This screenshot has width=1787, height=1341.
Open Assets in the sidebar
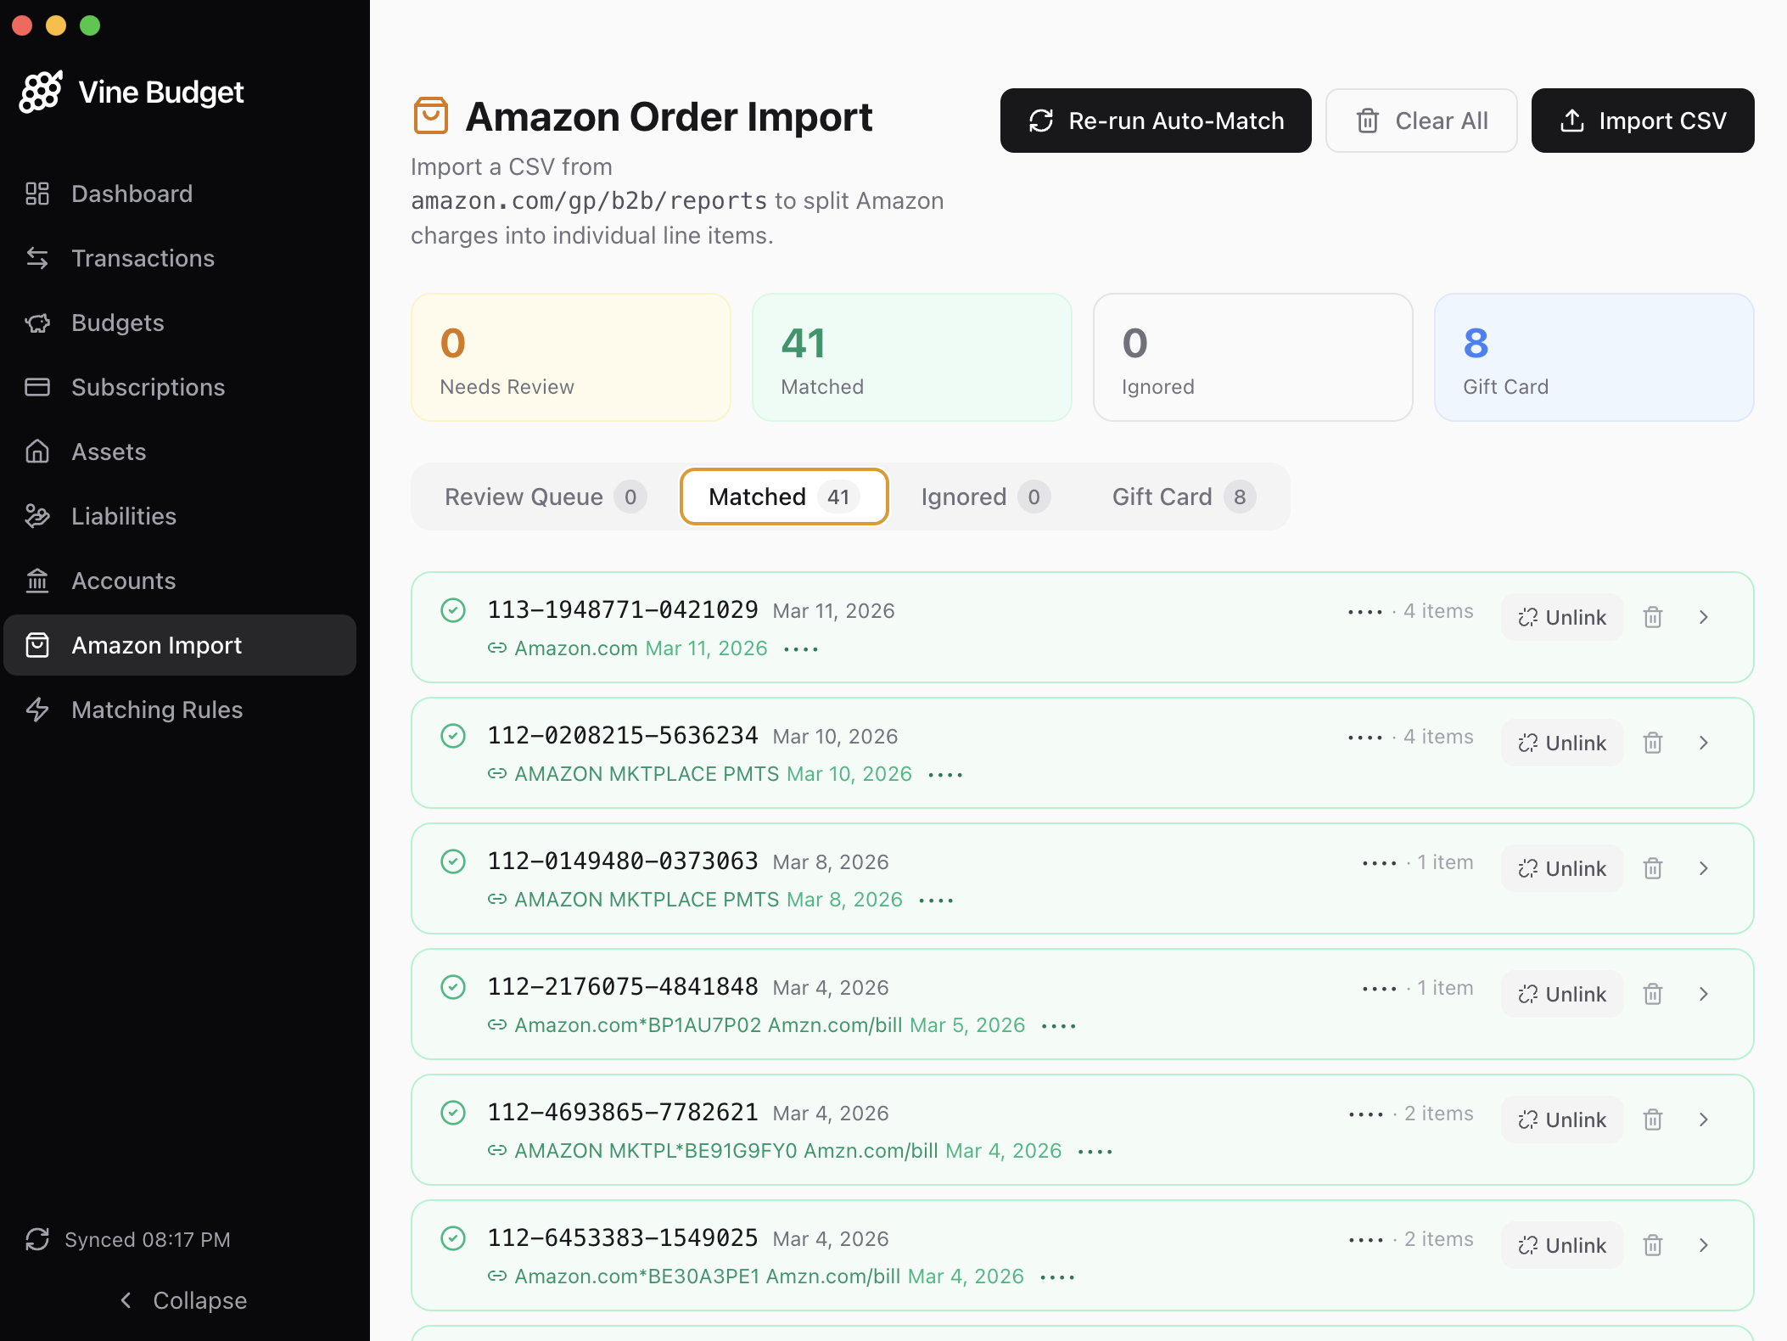pos(180,452)
